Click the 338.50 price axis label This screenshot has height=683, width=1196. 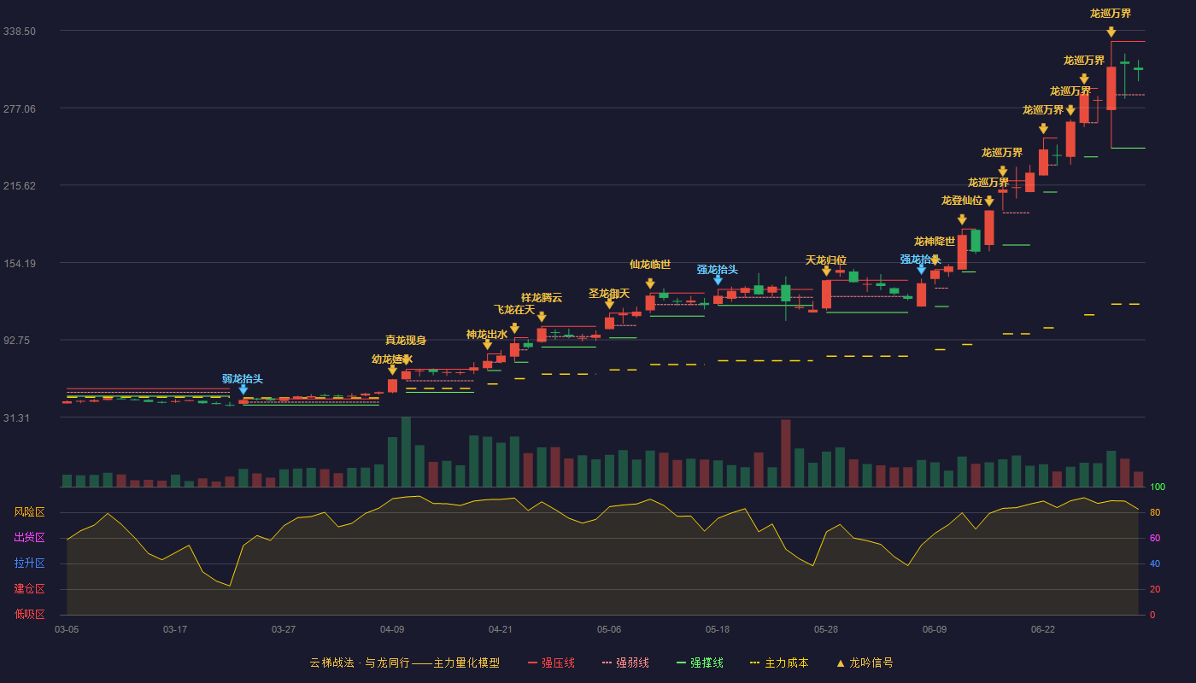tap(20, 31)
